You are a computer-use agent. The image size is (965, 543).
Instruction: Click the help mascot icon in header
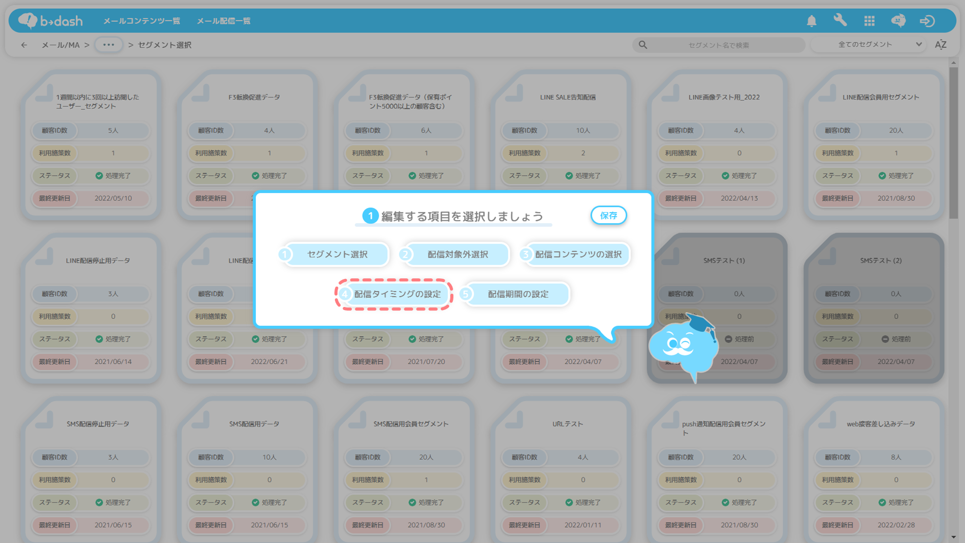click(x=898, y=20)
